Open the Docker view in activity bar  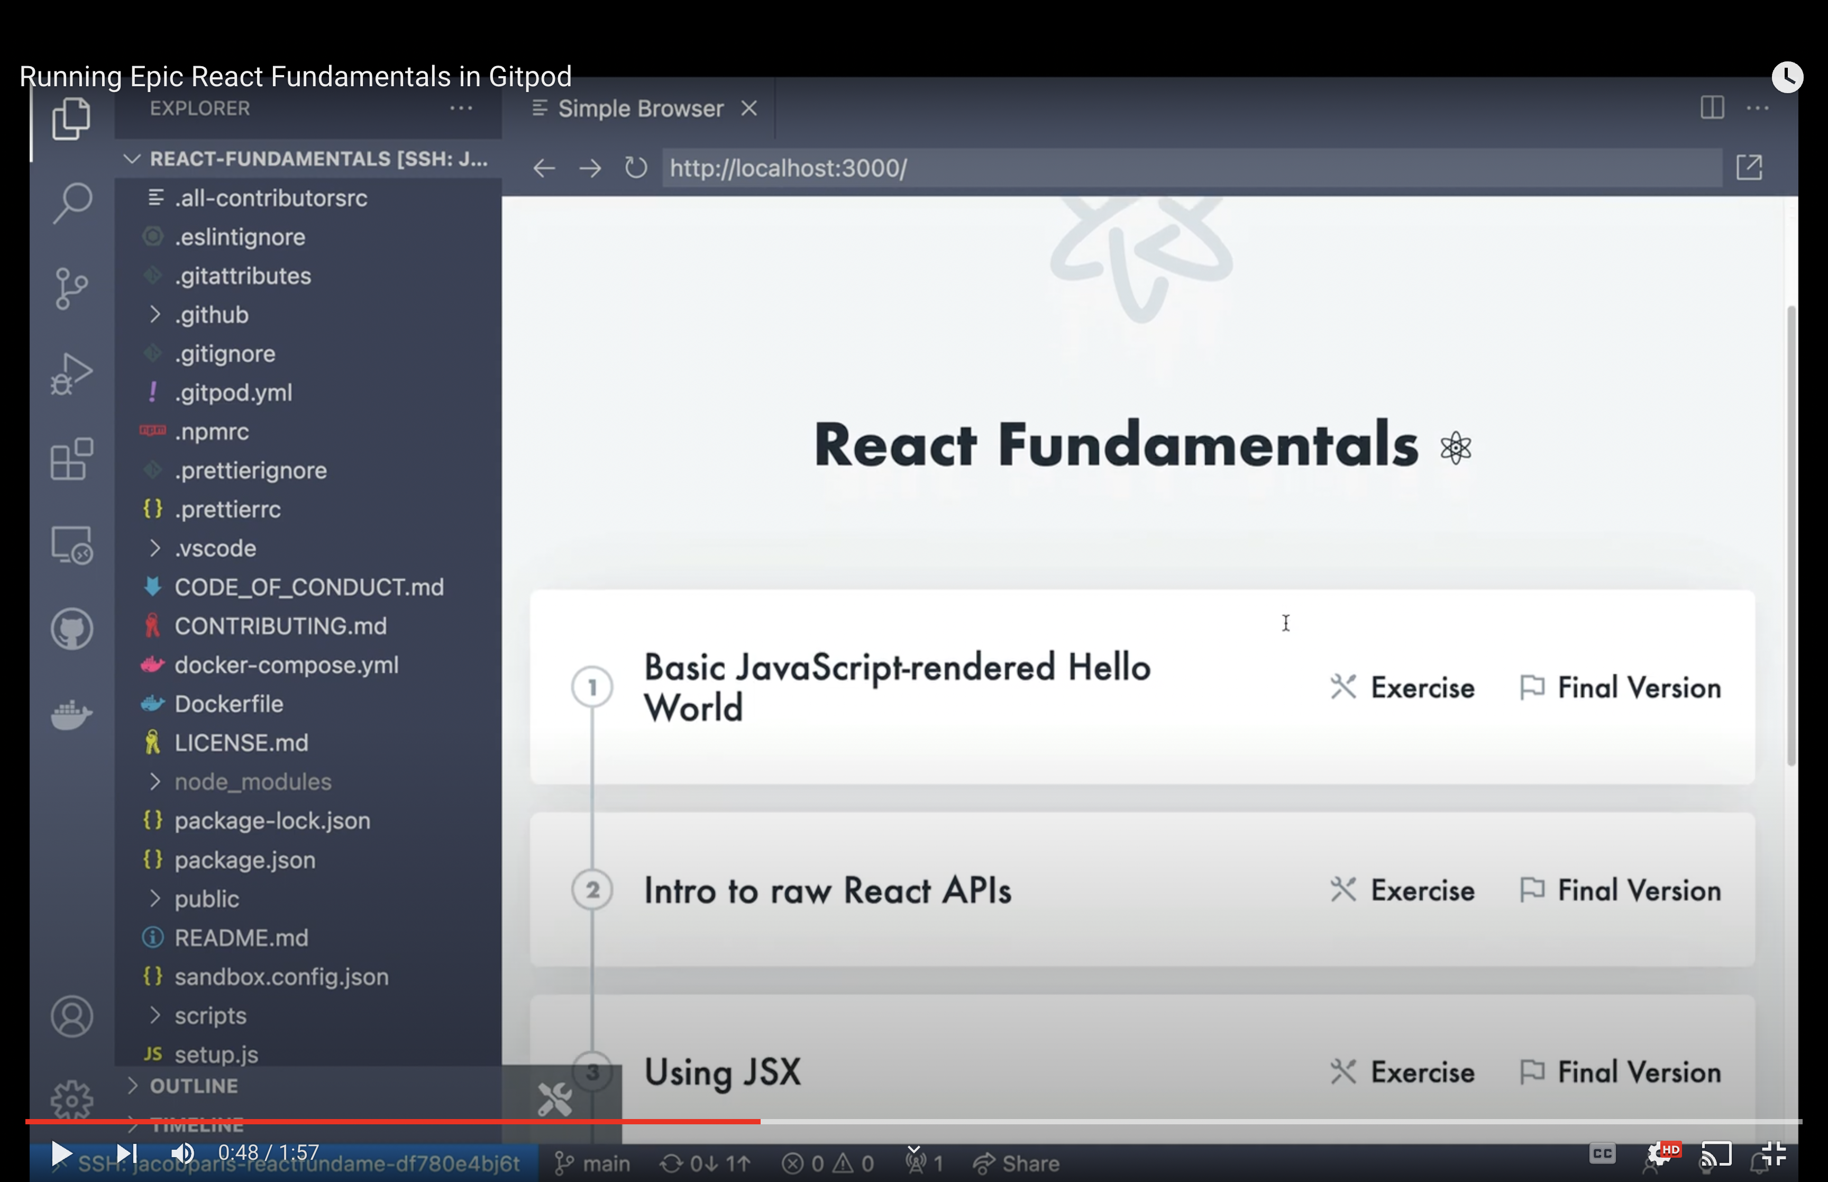tap(71, 715)
